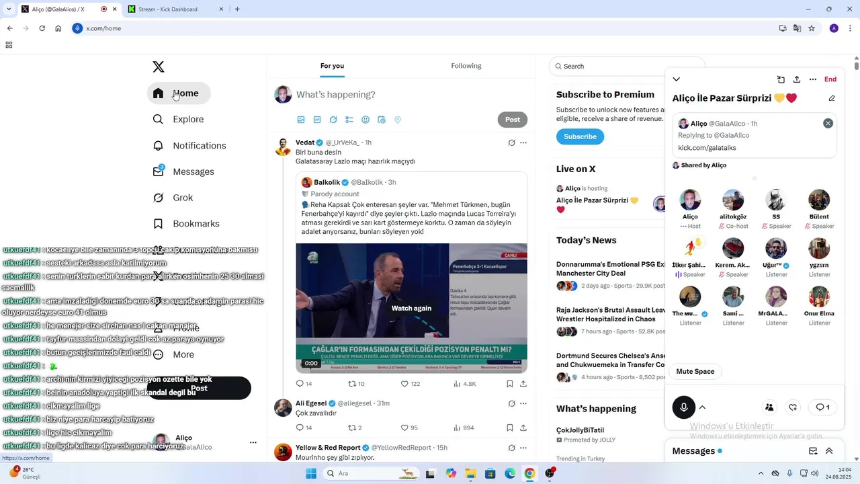Click Mute Space button
The width and height of the screenshot is (860, 484).
695,372
